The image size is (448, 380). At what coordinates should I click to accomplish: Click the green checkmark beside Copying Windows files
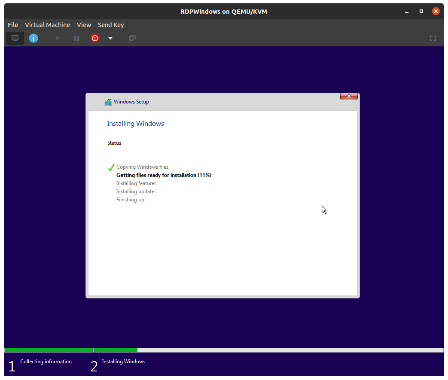(x=111, y=167)
